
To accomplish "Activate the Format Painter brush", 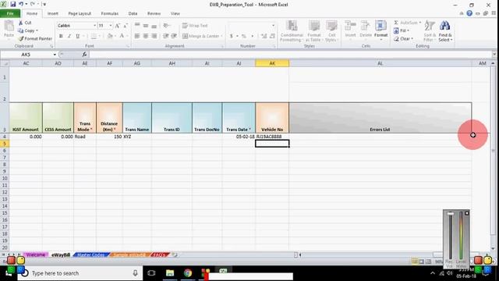I will coord(35,38).
